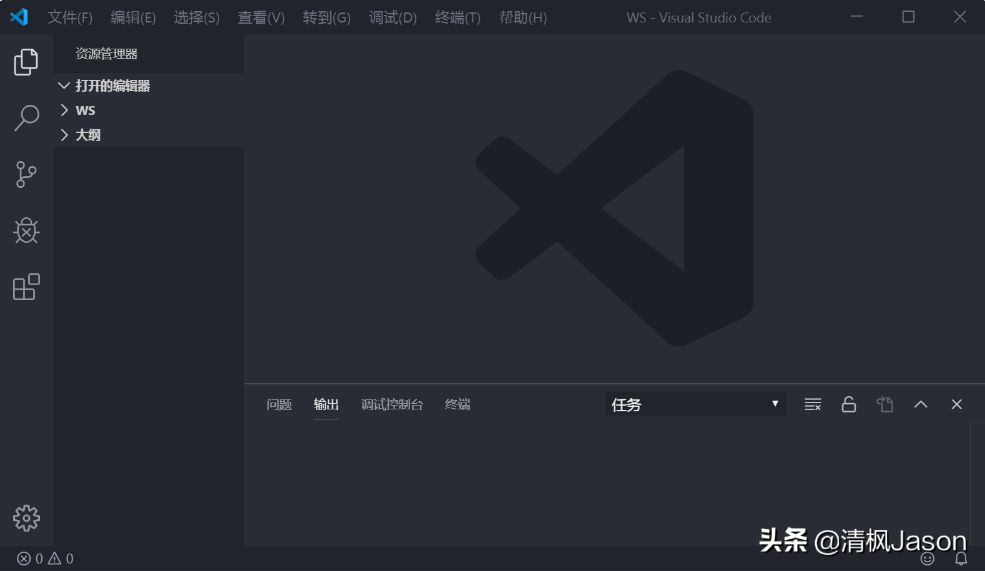This screenshot has height=571, width=985.
Task: Open the 文件(F) menu
Action: 70,17
